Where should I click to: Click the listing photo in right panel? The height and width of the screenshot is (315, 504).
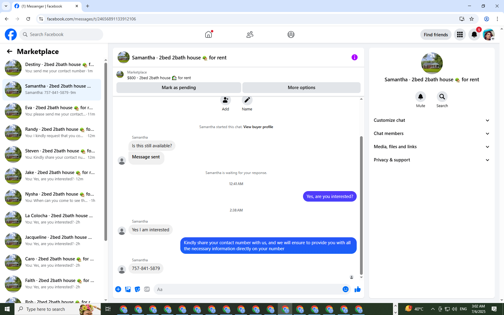(432, 63)
